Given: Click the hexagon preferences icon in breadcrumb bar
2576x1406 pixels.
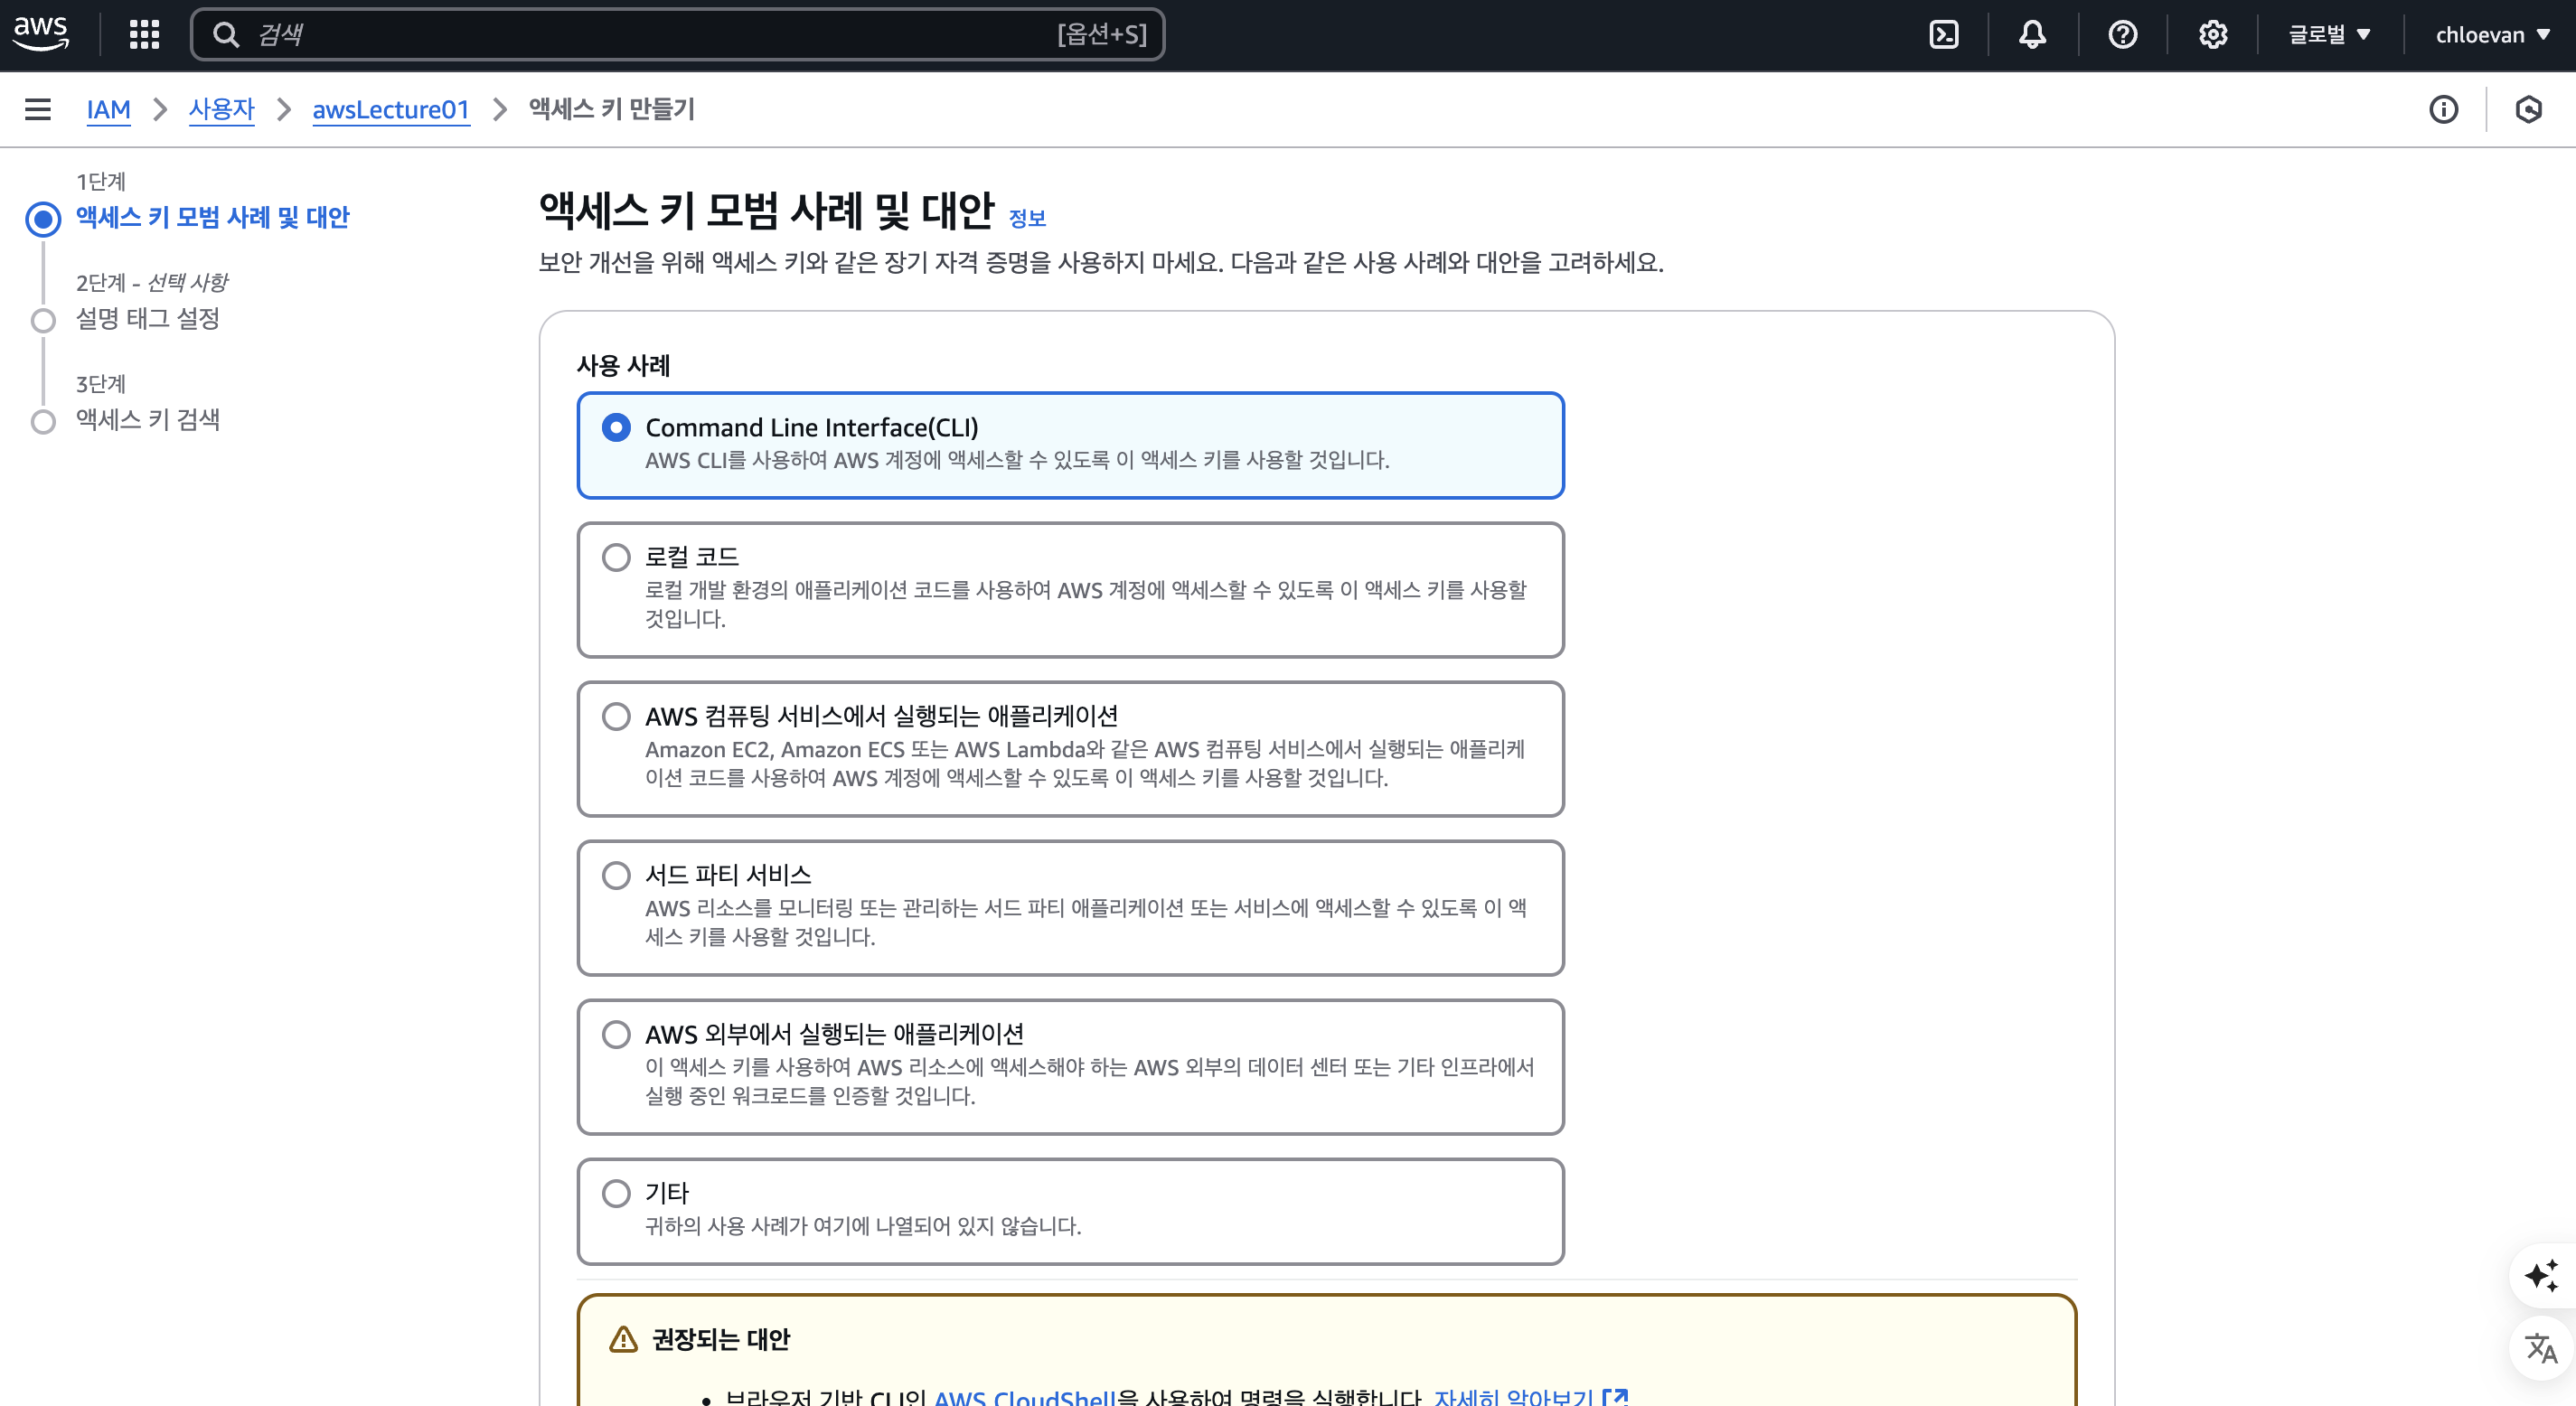Looking at the screenshot, I should 2528,109.
